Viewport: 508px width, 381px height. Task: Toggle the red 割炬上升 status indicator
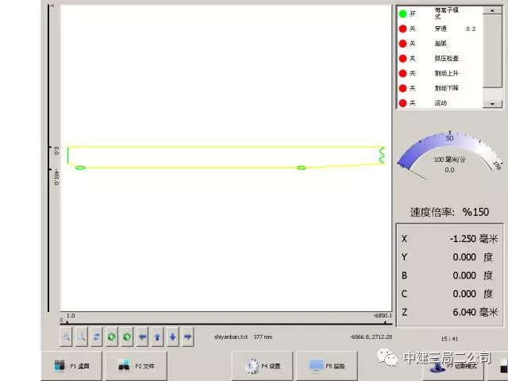(x=402, y=73)
